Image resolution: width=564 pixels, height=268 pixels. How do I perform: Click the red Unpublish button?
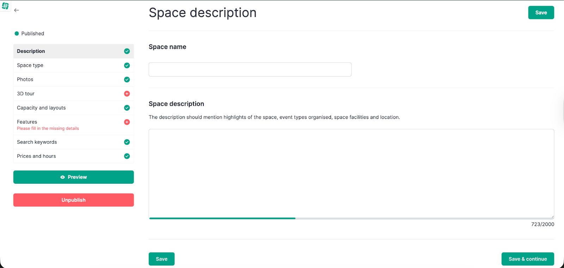(x=73, y=200)
